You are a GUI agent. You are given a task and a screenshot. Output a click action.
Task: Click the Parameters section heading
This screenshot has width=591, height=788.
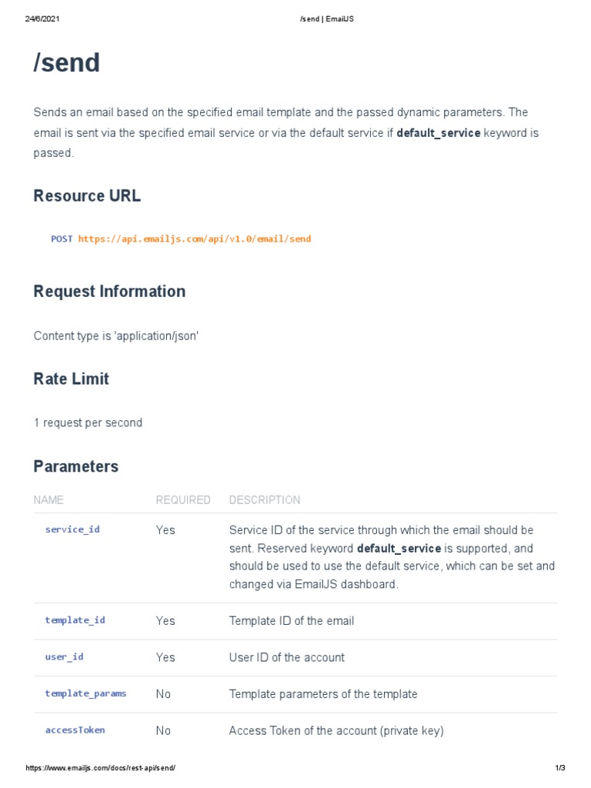[x=76, y=467]
